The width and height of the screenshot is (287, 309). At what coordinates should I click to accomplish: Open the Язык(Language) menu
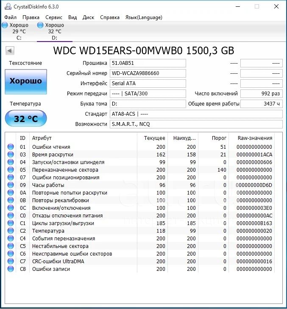click(144, 17)
